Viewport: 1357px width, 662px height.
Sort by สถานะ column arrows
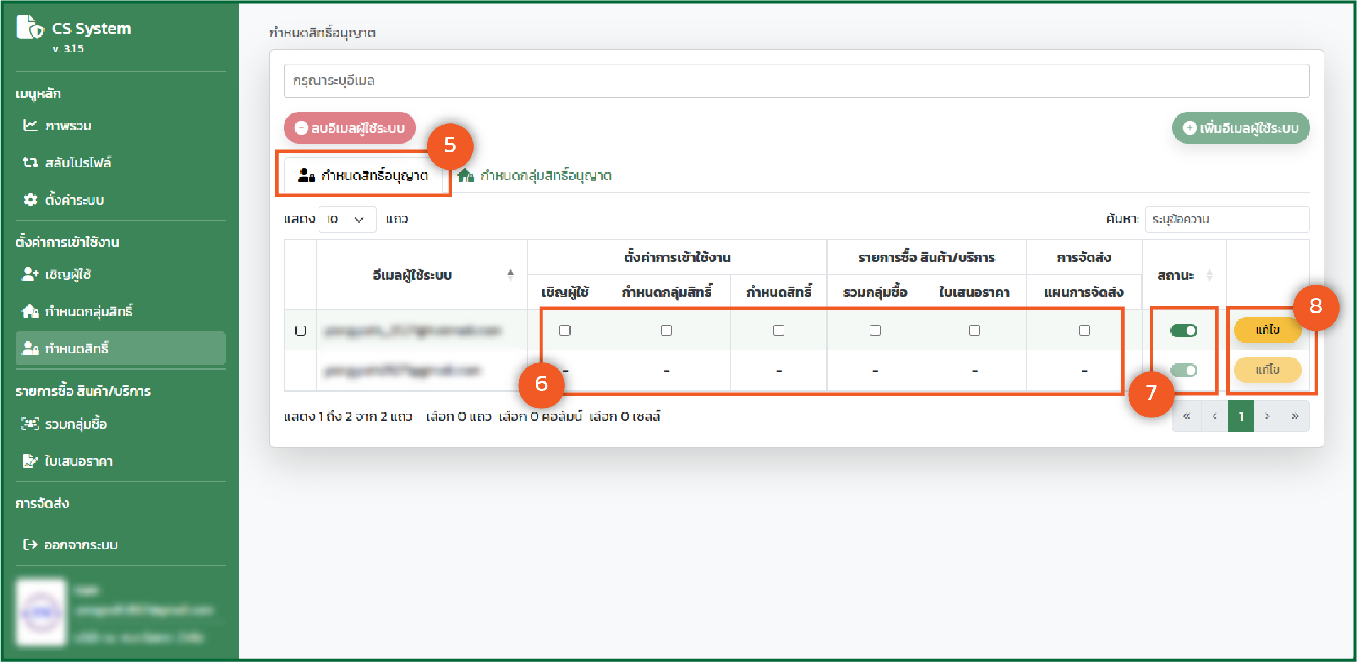coord(1209,276)
